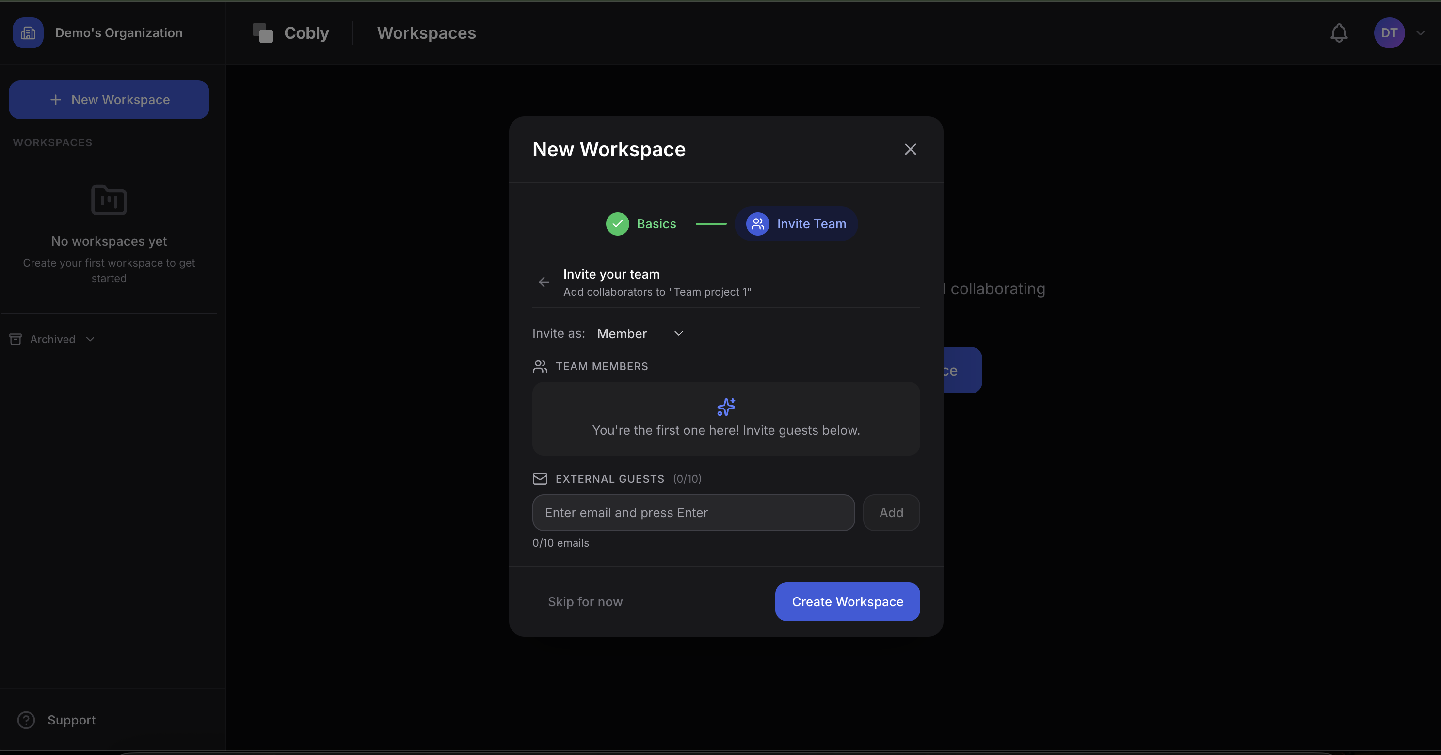Viewport: 1441px width, 755px height.
Task: Click the plus icon in New Workspace button
Action: [55, 99]
